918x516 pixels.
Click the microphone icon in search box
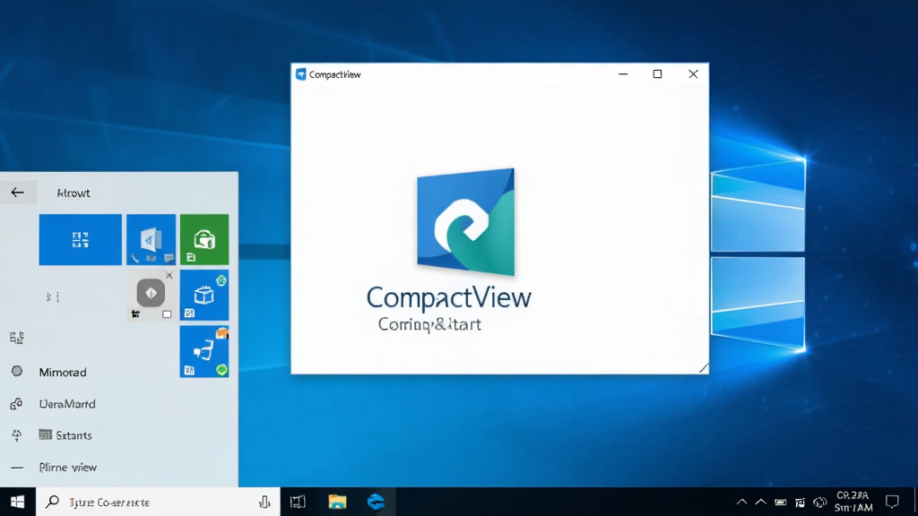tap(264, 502)
